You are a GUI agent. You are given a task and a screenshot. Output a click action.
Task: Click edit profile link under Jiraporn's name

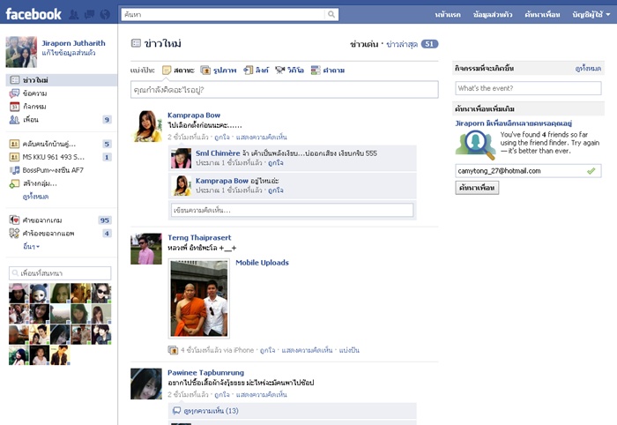69,53
